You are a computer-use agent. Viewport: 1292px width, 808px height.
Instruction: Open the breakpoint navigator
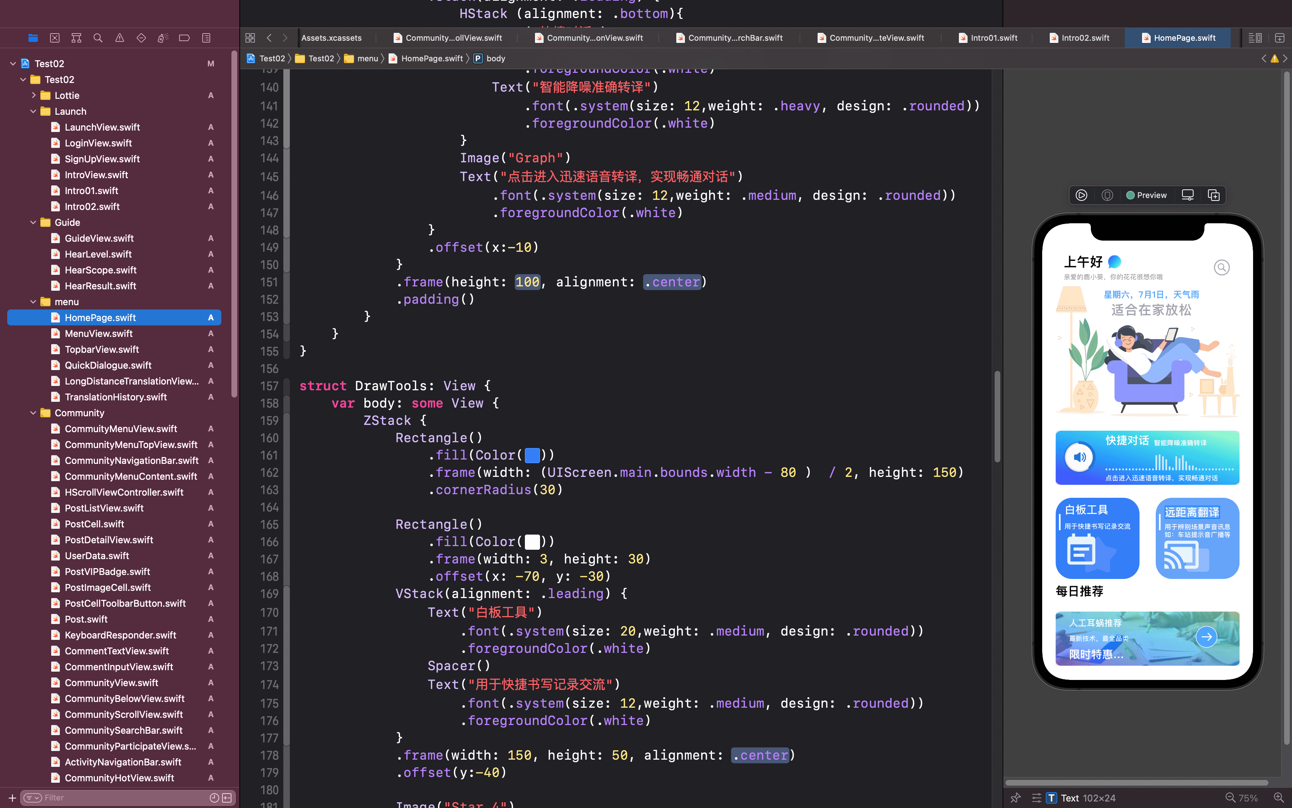click(x=184, y=38)
